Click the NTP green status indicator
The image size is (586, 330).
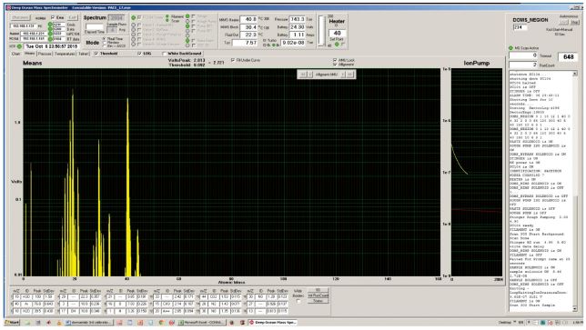point(19,46)
